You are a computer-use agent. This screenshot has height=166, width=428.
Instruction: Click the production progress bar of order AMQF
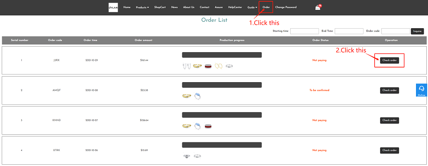222,85
